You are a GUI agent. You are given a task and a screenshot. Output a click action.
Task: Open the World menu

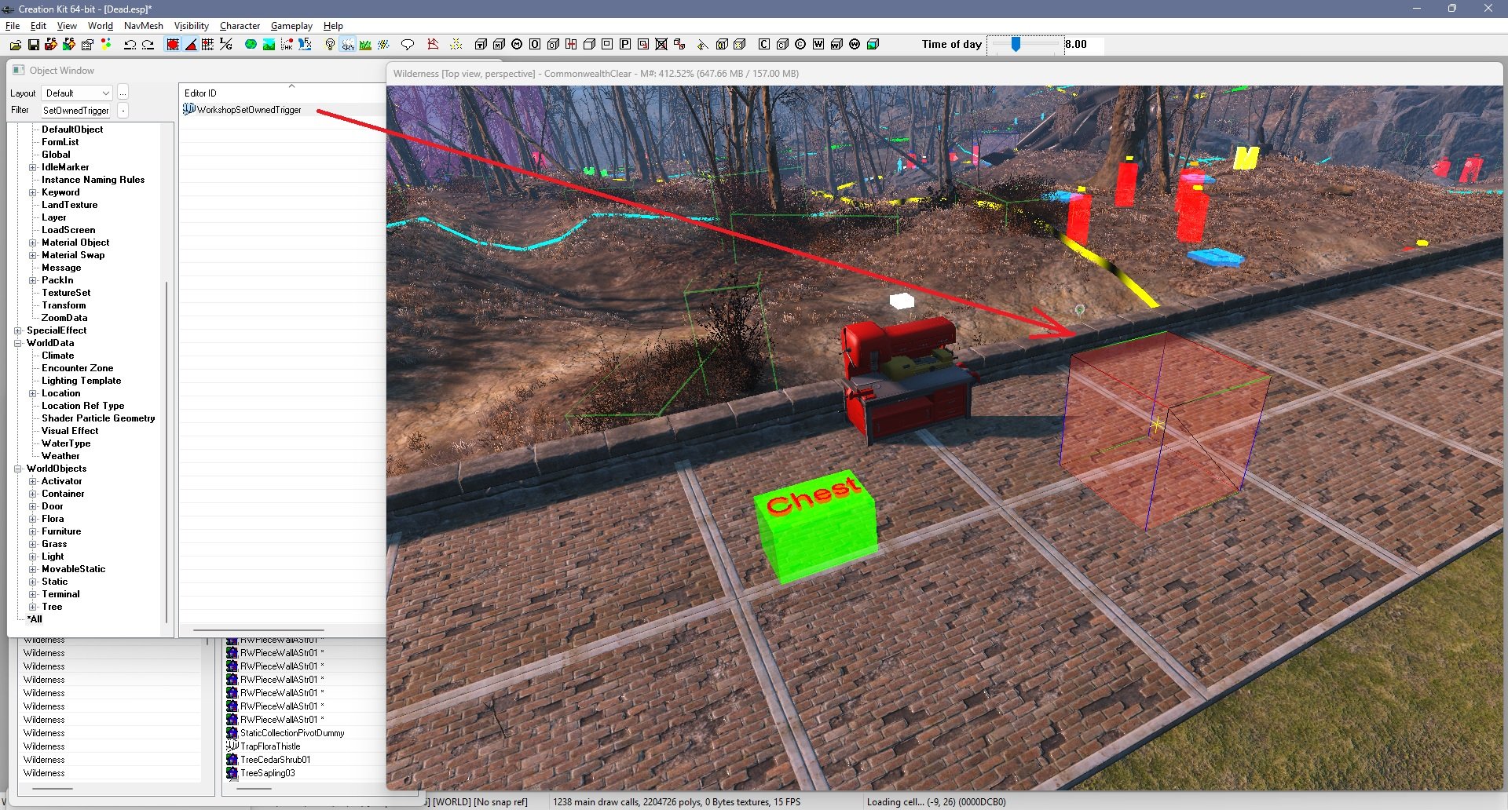click(101, 26)
